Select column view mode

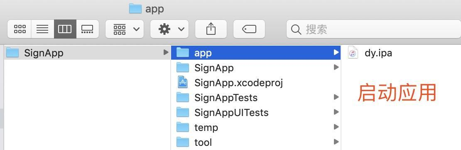[65, 29]
